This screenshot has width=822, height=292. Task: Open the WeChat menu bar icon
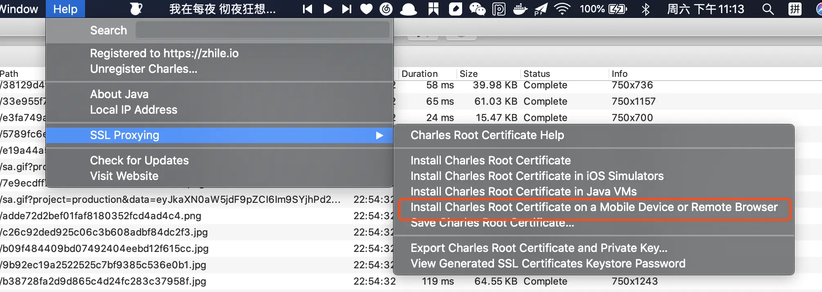tap(477, 9)
